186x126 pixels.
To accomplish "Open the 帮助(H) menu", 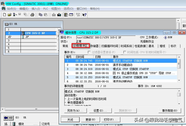I will (x=95, y=9).
